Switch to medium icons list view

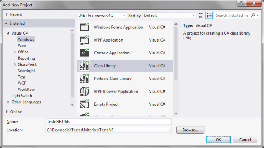click(209, 16)
